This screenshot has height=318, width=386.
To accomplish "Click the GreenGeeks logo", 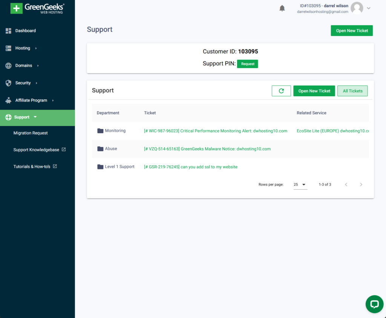I will 37,8.
